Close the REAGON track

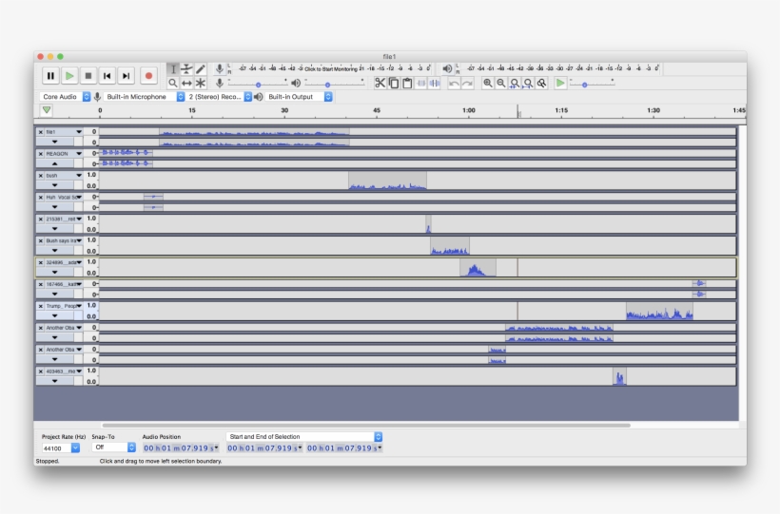click(40, 154)
